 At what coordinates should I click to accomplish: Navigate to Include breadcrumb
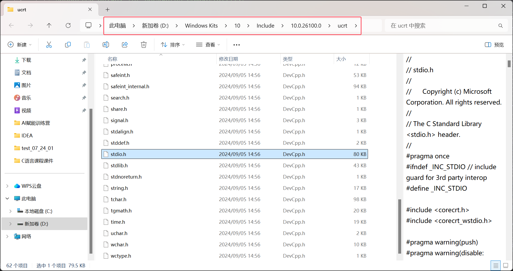tap(266, 26)
